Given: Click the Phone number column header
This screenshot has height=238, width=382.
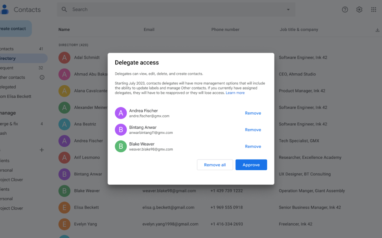Looking at the screenshot, I should tap(225, 29).
